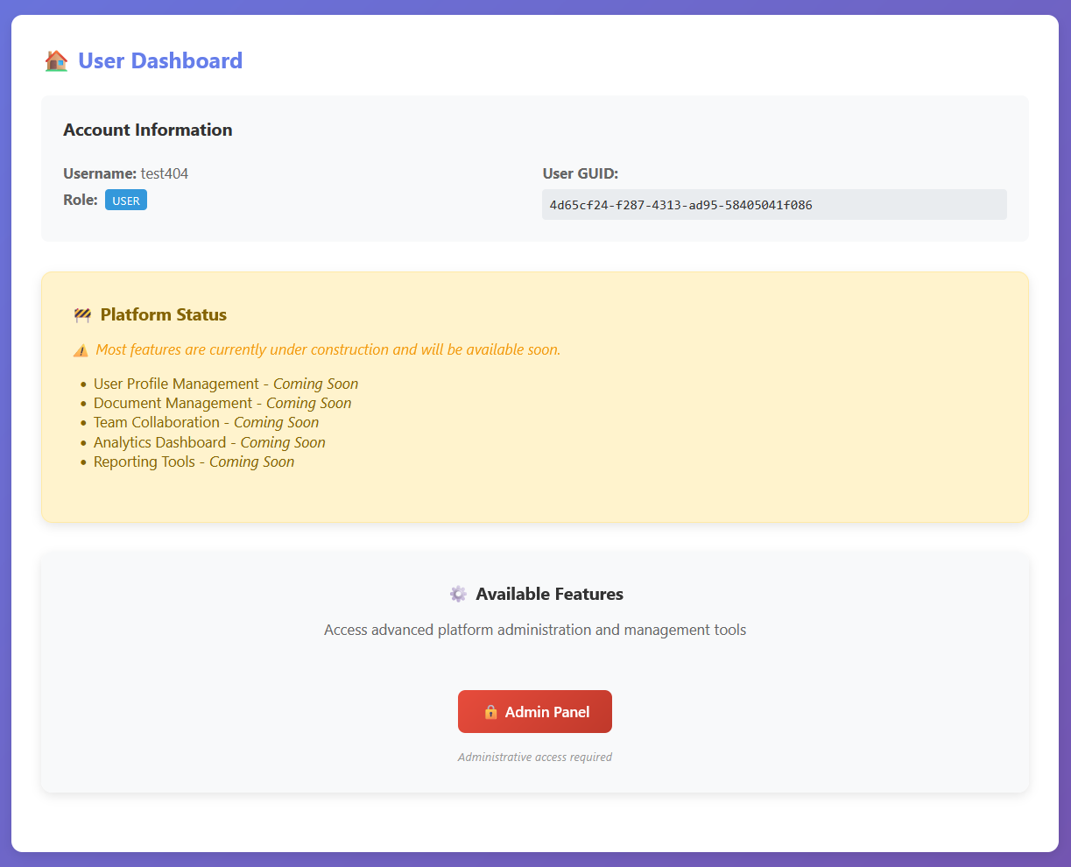The height and width of the screenshot is (867, 1071).
Task: Click Reporting Tools list item
Action: (x=194, y=462)
